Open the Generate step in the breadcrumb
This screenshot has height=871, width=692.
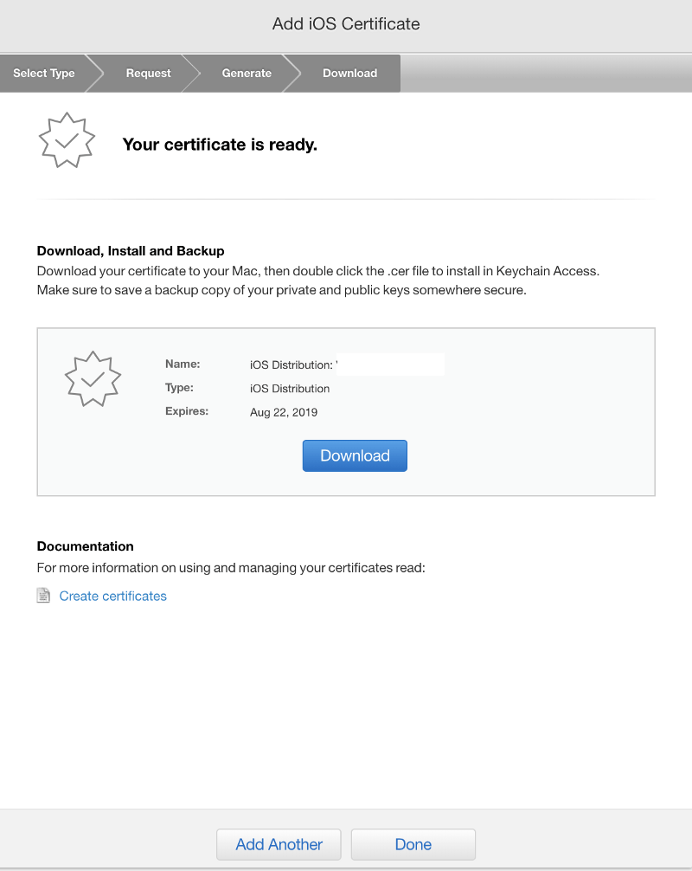(x=247, y=74)
